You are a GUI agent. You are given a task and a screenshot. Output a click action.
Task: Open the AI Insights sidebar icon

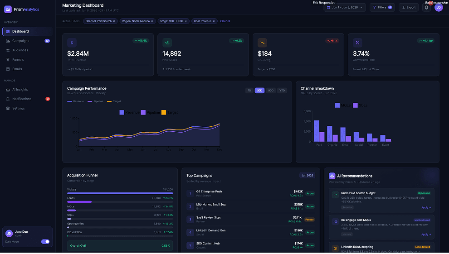pyautogui.click(x=8, y=90)
